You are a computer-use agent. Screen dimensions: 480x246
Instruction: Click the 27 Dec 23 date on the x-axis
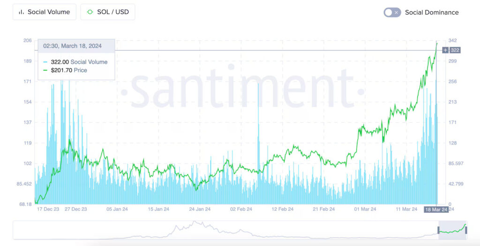(75, 209)
